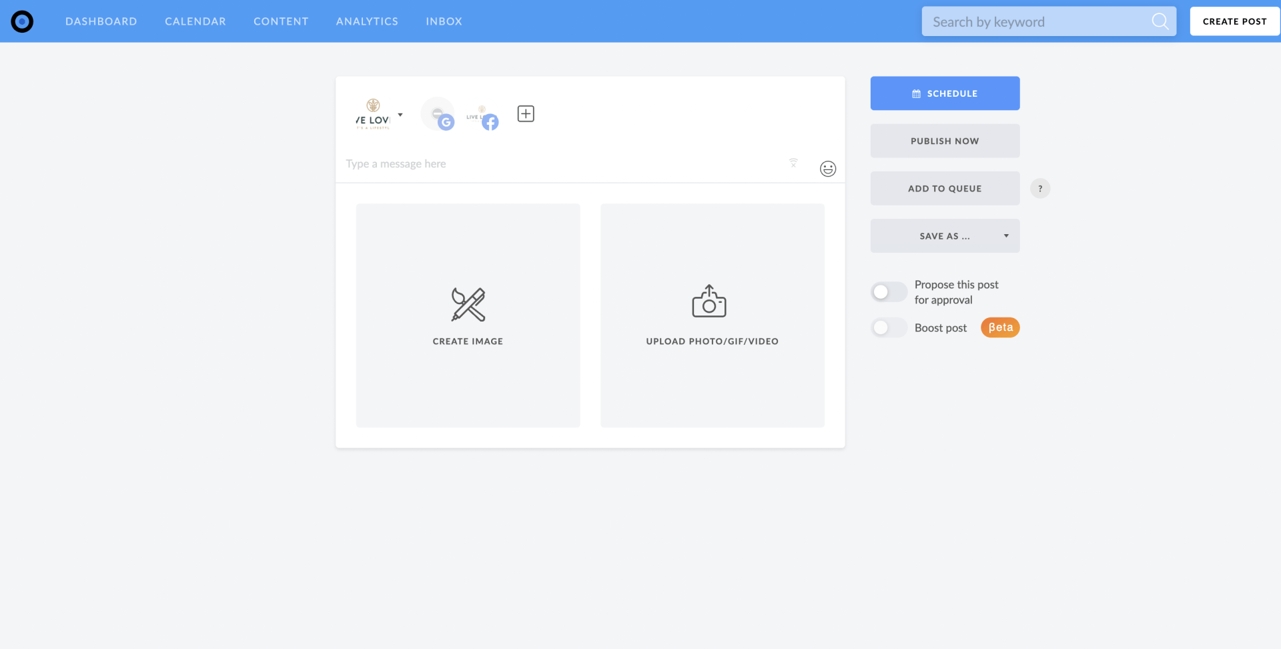Expand the Save As dropdown
The height and width of the screenshot is (649, 1281).
[945, 235]
